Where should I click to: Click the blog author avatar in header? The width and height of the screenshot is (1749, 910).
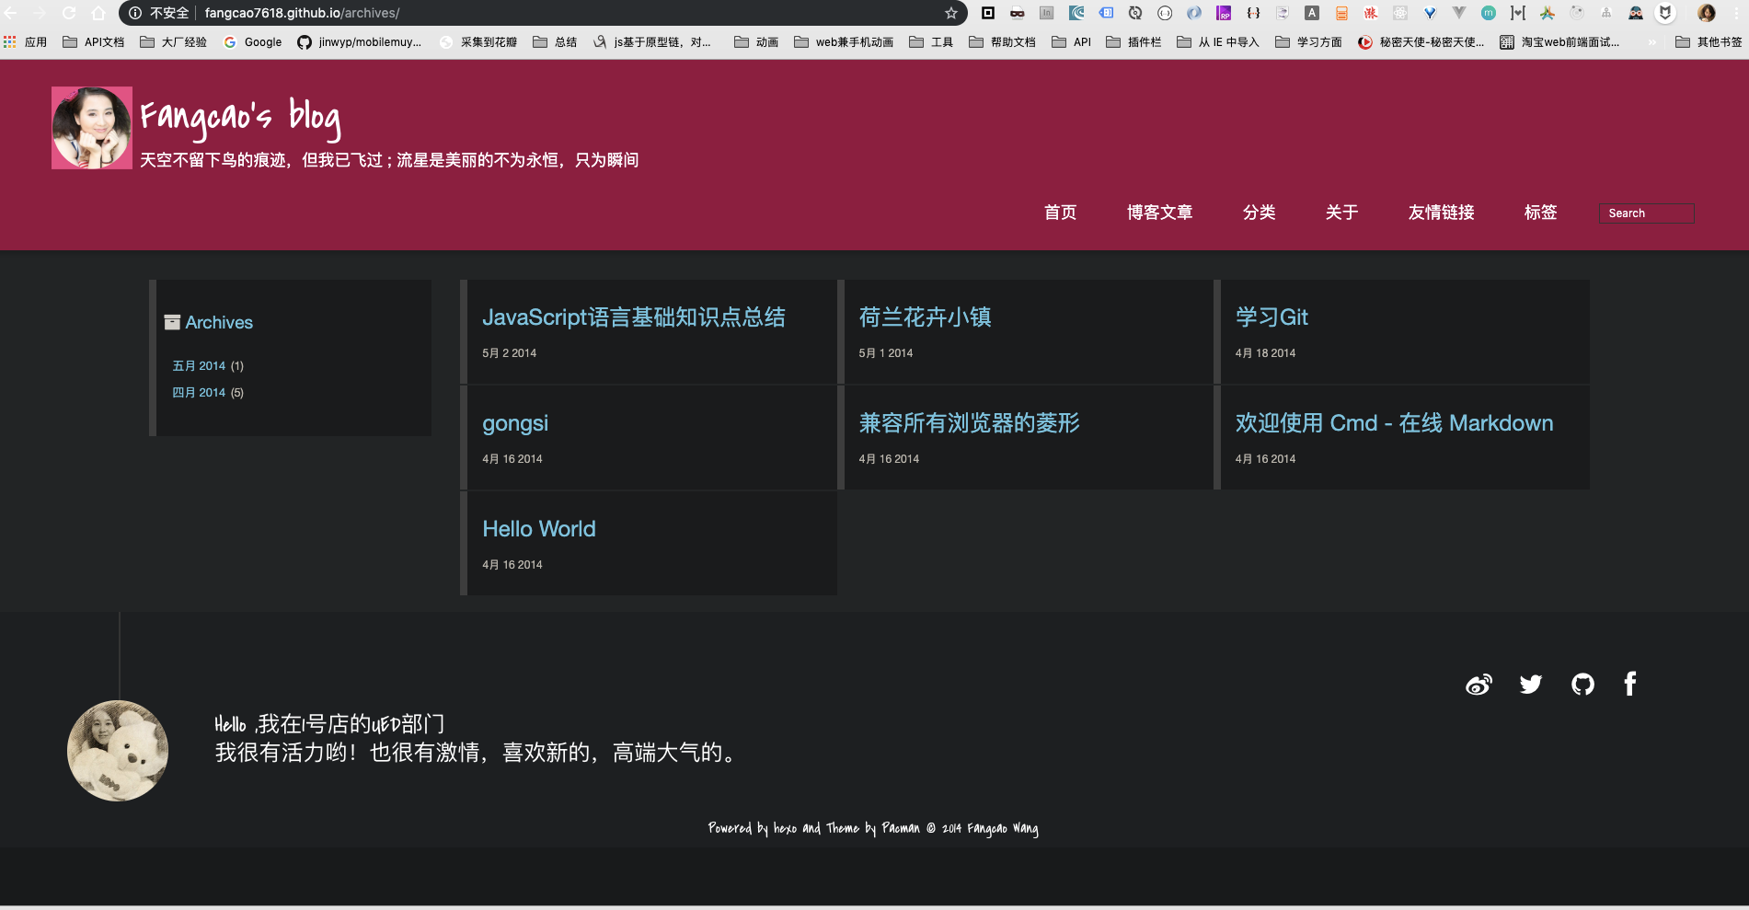[x=92, y=128]
